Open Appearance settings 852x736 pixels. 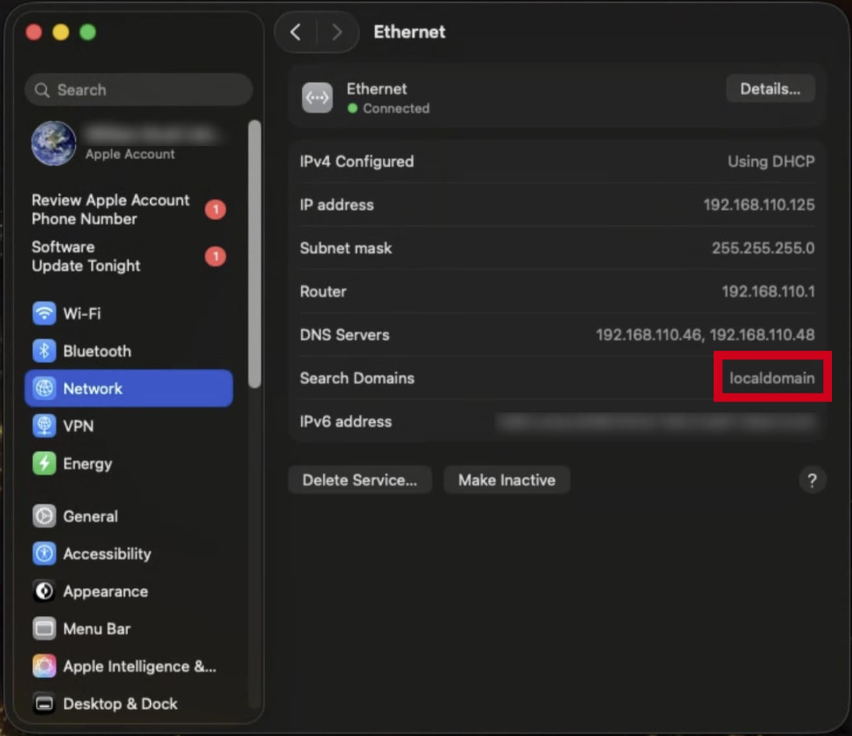105,592
